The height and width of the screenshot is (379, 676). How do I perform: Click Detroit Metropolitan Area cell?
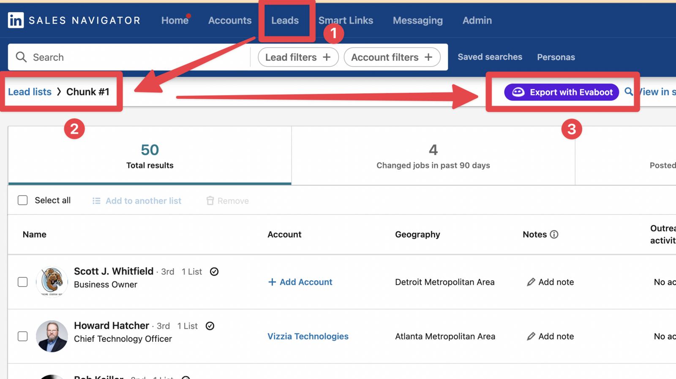pyautogui.click(x=445, y=282)
